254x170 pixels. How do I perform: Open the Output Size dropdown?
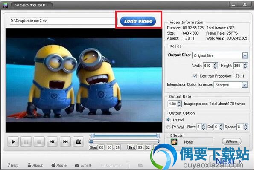click(245, 55)
